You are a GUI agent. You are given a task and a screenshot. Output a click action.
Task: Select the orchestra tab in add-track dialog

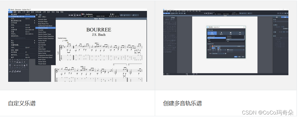221,33
